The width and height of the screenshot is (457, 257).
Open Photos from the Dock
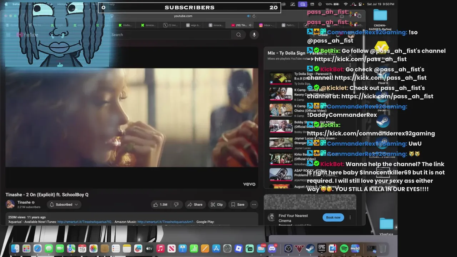(93, 248)
